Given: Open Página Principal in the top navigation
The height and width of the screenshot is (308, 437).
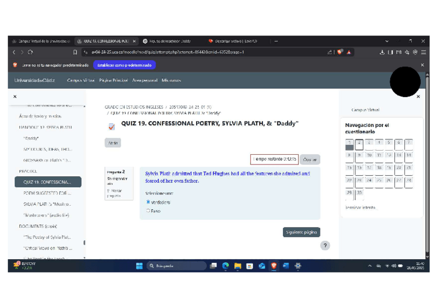Looking at the screenshot, I should coord(113,80).
